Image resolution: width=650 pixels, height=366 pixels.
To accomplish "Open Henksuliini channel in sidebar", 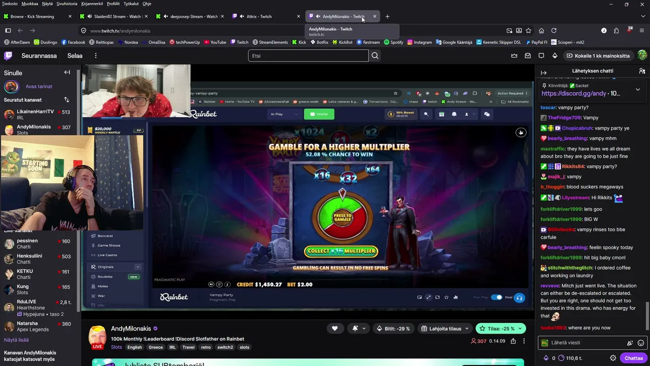I will tap(39, 259).
